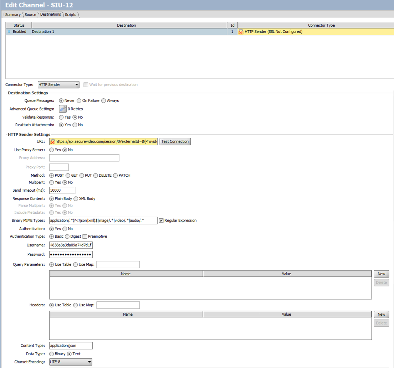Check the Preemptive authentication checkbox
The image size is (394, 368).
tap(85, 236)
